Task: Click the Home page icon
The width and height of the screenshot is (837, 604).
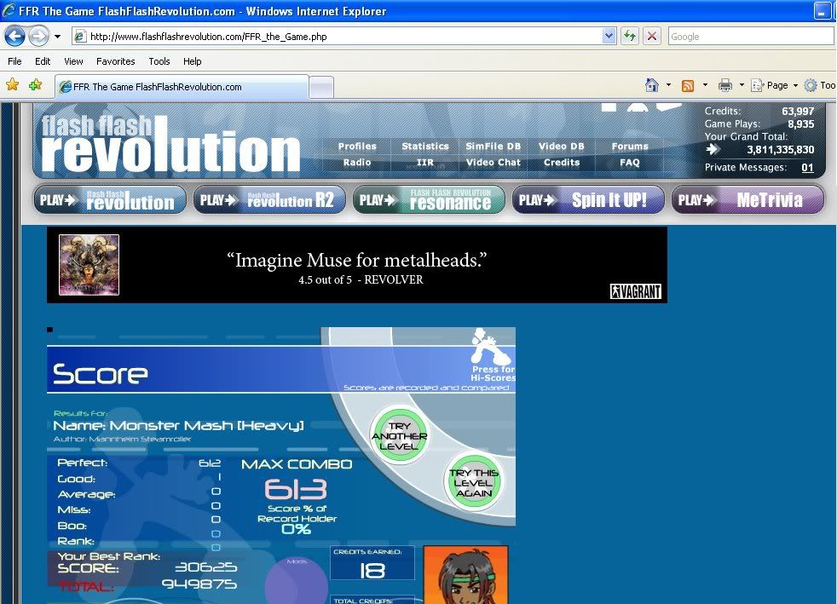Action: pyautogui.click(x=652, y=85)
